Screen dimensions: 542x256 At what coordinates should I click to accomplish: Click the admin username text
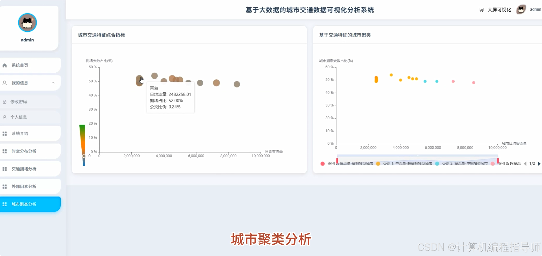[536, 9]
